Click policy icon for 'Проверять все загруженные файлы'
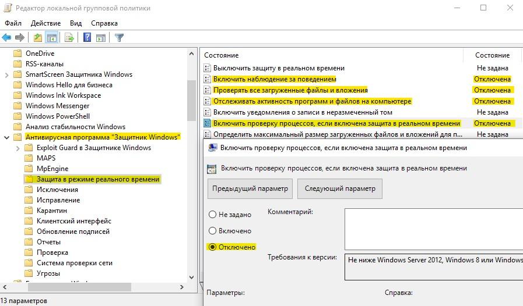Viewport: 523px width, 306px height. (207, 90)
